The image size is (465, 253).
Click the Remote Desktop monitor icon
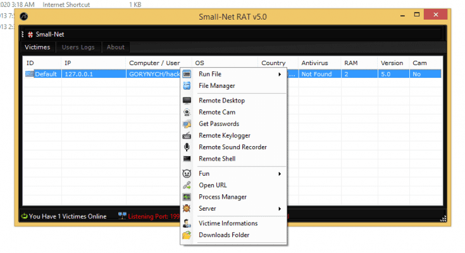[x=187, y=101]
